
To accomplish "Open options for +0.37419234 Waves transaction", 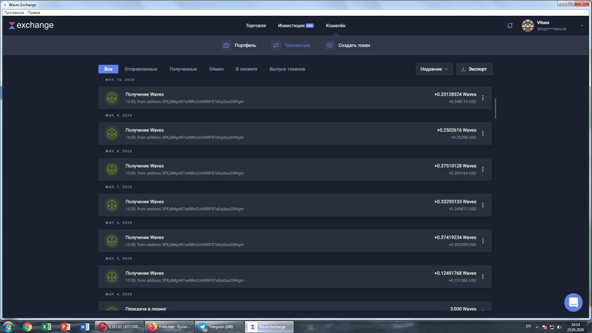I will 483,240.
